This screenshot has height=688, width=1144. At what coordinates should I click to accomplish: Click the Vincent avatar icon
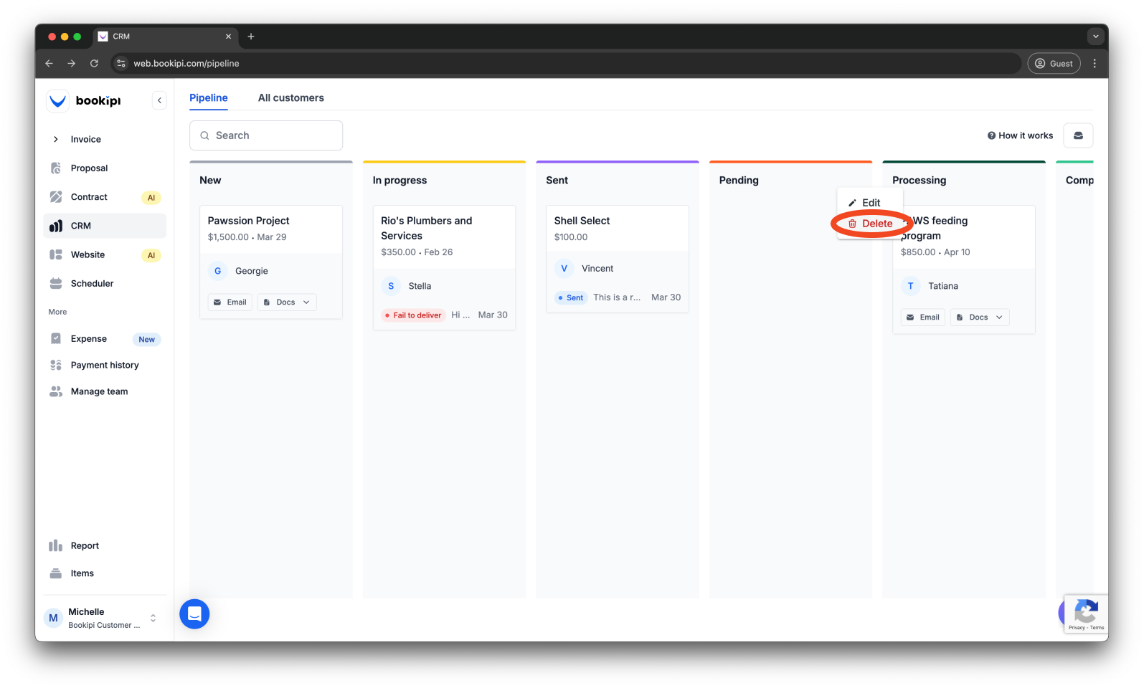tap(564, 268)
